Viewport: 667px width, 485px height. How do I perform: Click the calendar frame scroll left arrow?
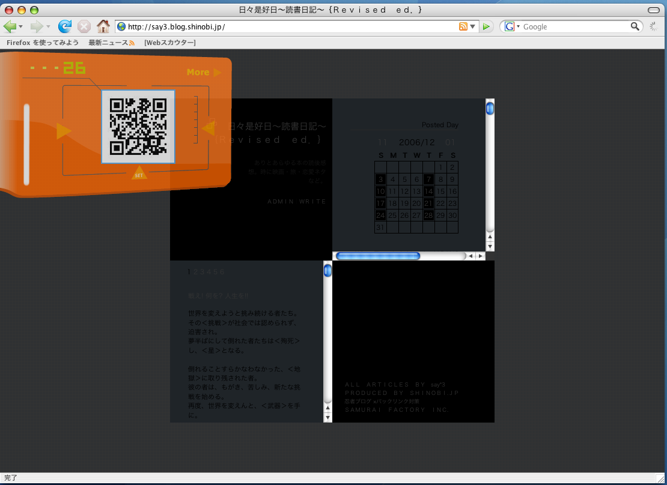471,256
